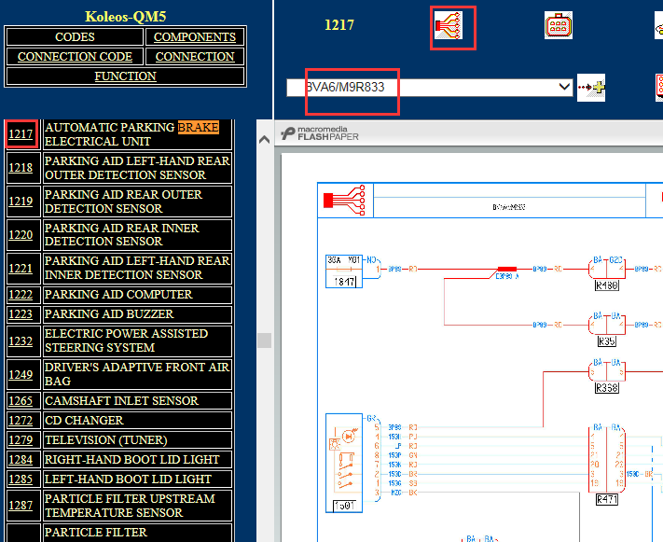The image size is (663, 542).
Task: Open the BVA6/M9R833 dropdown
Action: tap(429, 87)
